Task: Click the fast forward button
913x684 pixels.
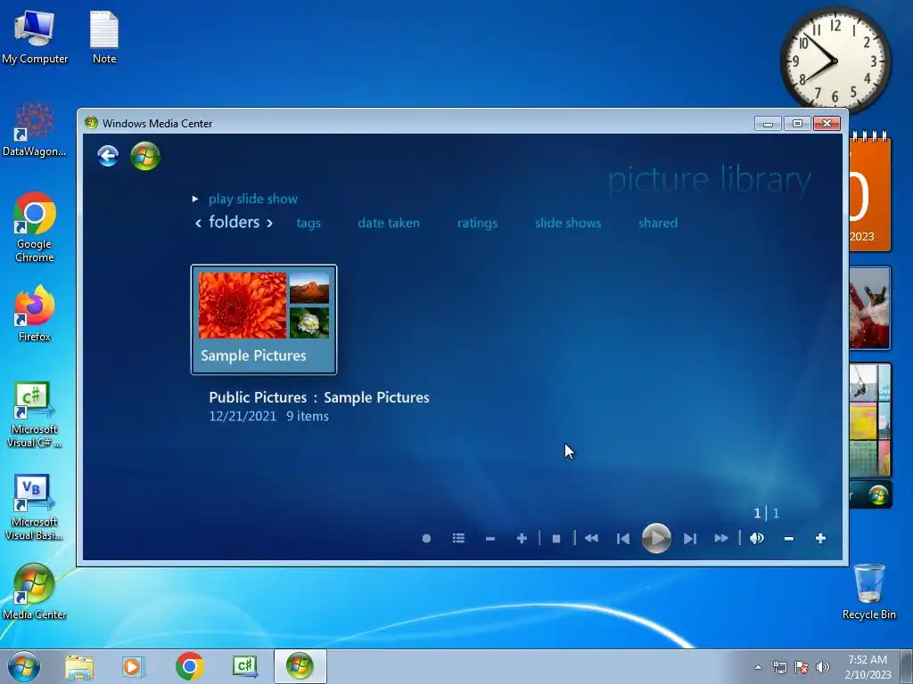Action: point(720,539)
